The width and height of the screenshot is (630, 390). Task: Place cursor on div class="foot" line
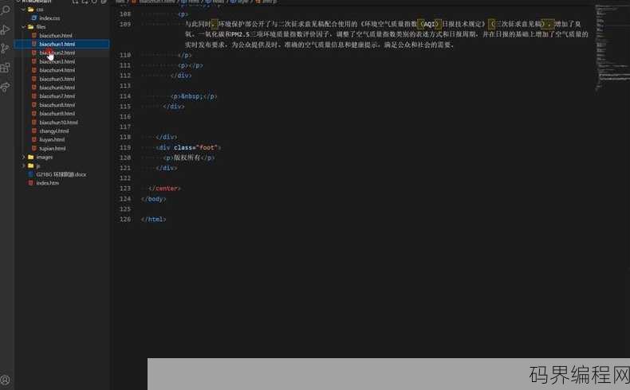(x=188, y=147)
